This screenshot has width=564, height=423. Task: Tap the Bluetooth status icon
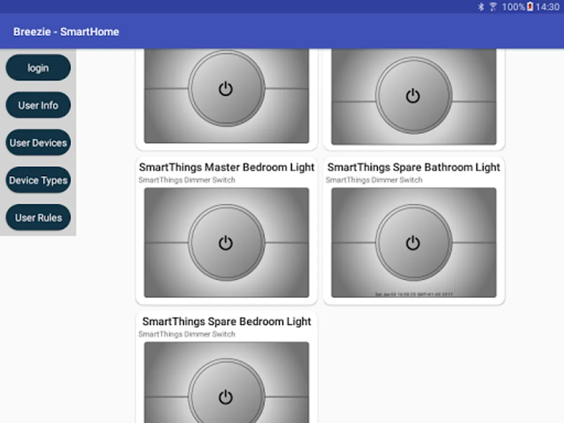481,7
